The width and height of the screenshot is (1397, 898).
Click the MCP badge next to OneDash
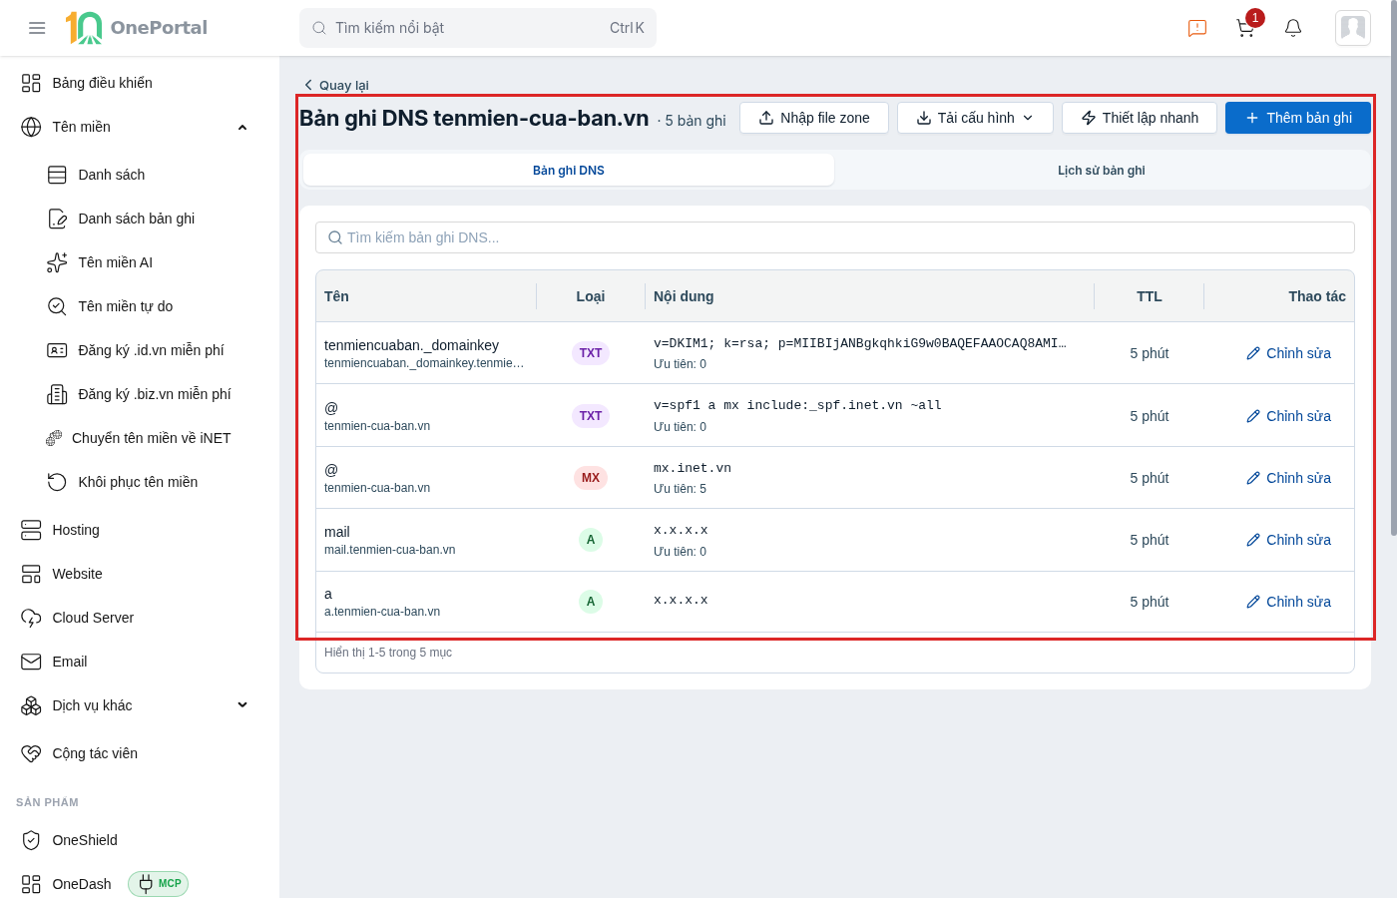[x=159, y=884]
